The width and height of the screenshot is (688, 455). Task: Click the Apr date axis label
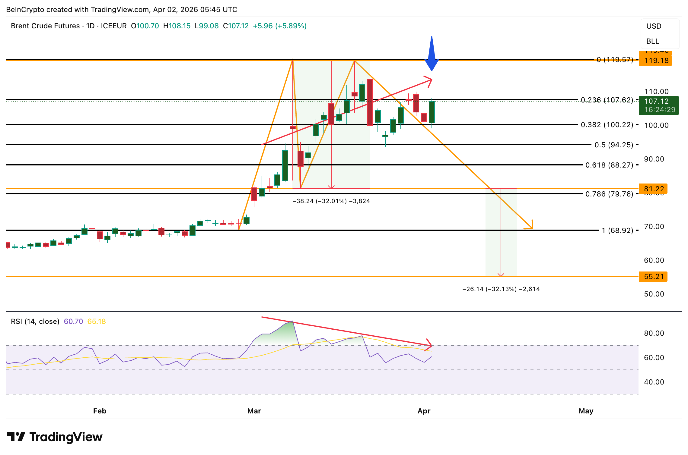[424, 411]
